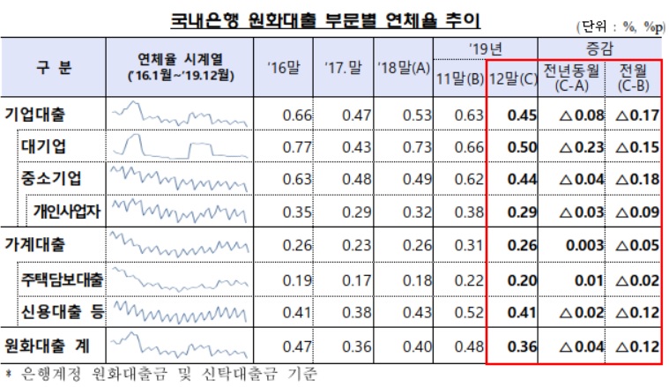Screen dimensions: 669x387
Task: Select 대기업 전월 change △0.15
Action: click(638, 147)
